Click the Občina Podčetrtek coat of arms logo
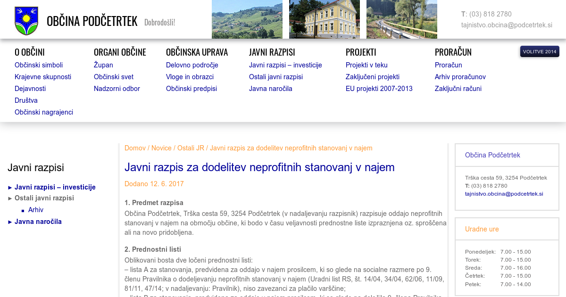 pos(26,21)
